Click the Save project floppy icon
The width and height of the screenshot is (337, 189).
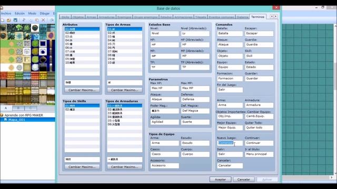click(15, 20)
